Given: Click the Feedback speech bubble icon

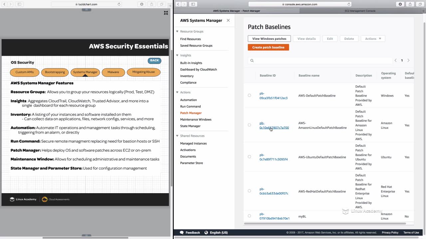Looking at the screenshot, I should click(182, 233).
